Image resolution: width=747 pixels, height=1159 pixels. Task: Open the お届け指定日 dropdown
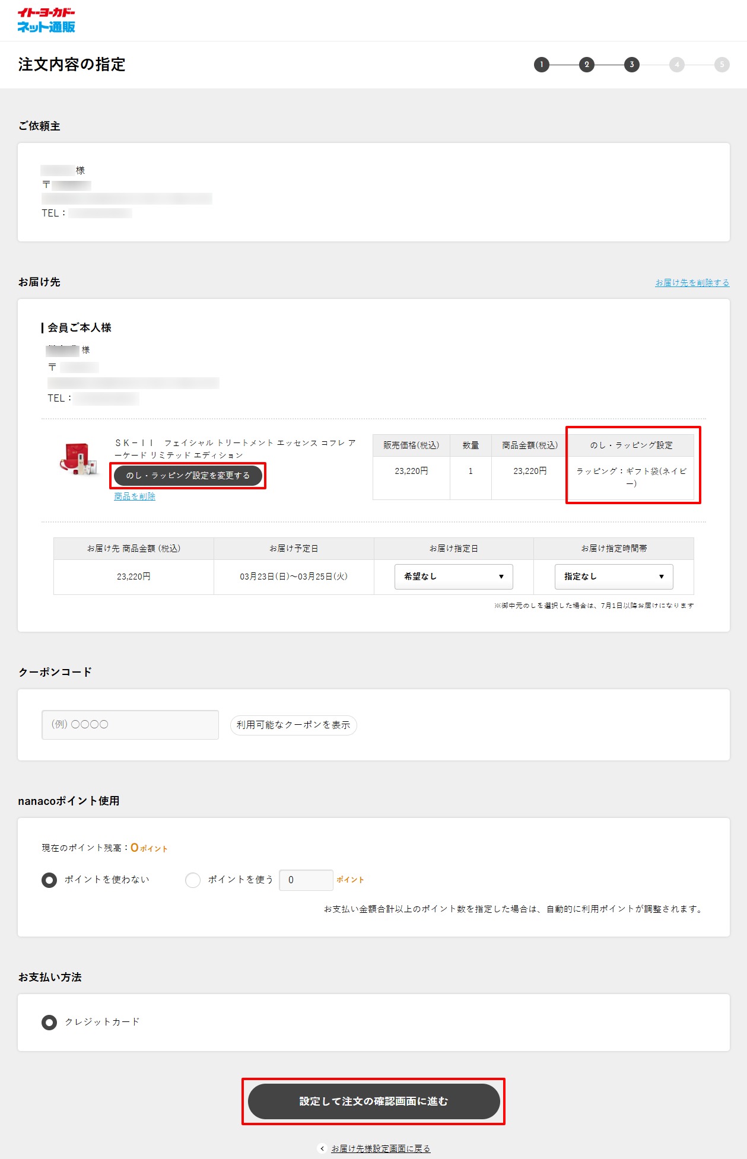point(453,577)
